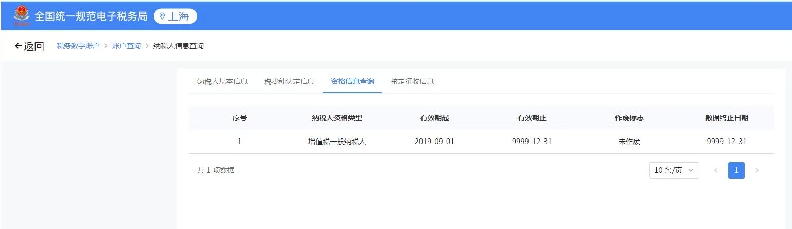Click the 2019-09-01 start date cell
This screenshot has height=229, width=792.
click(434, 142)
